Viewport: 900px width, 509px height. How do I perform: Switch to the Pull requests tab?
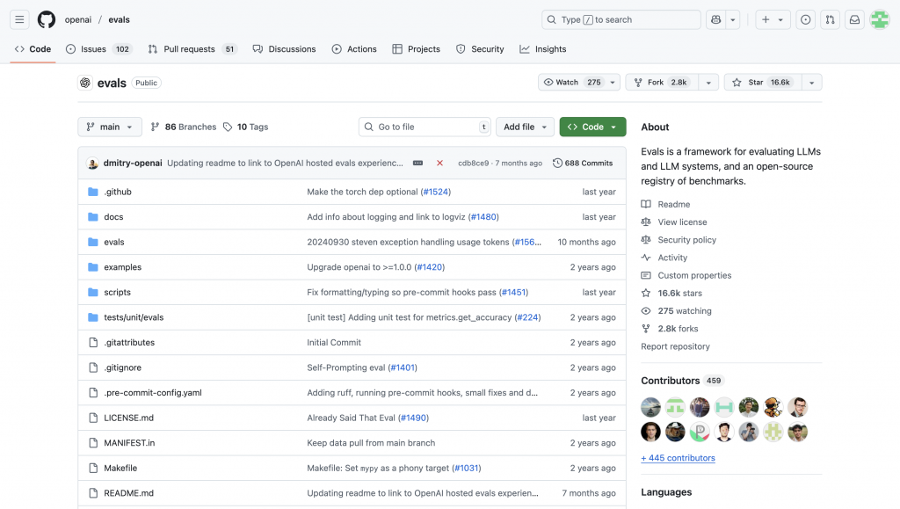(x=192, y=49)
